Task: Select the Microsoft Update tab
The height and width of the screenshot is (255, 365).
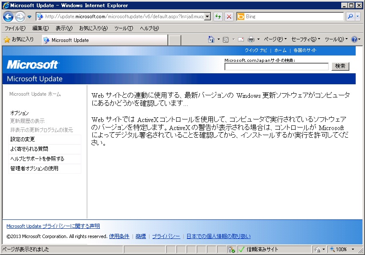Action: [x=70, y=40]
